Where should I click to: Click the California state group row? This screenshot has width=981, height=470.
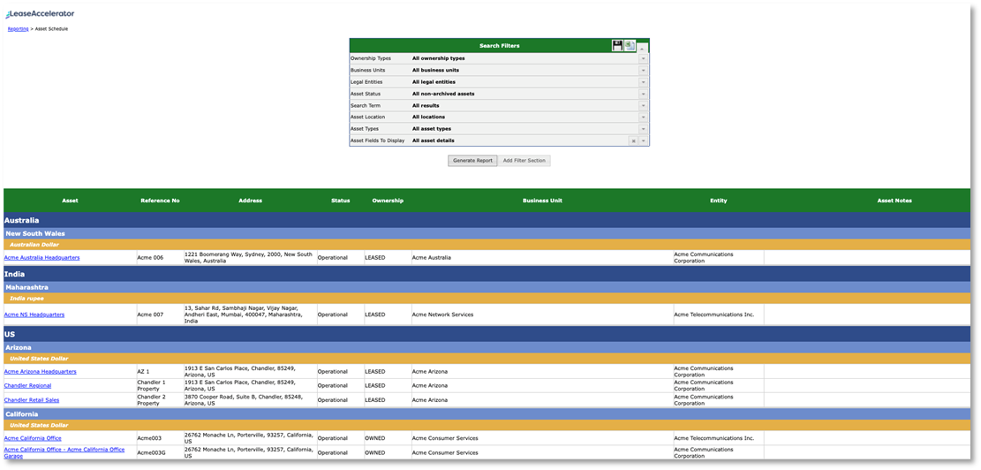click(487, 414)
